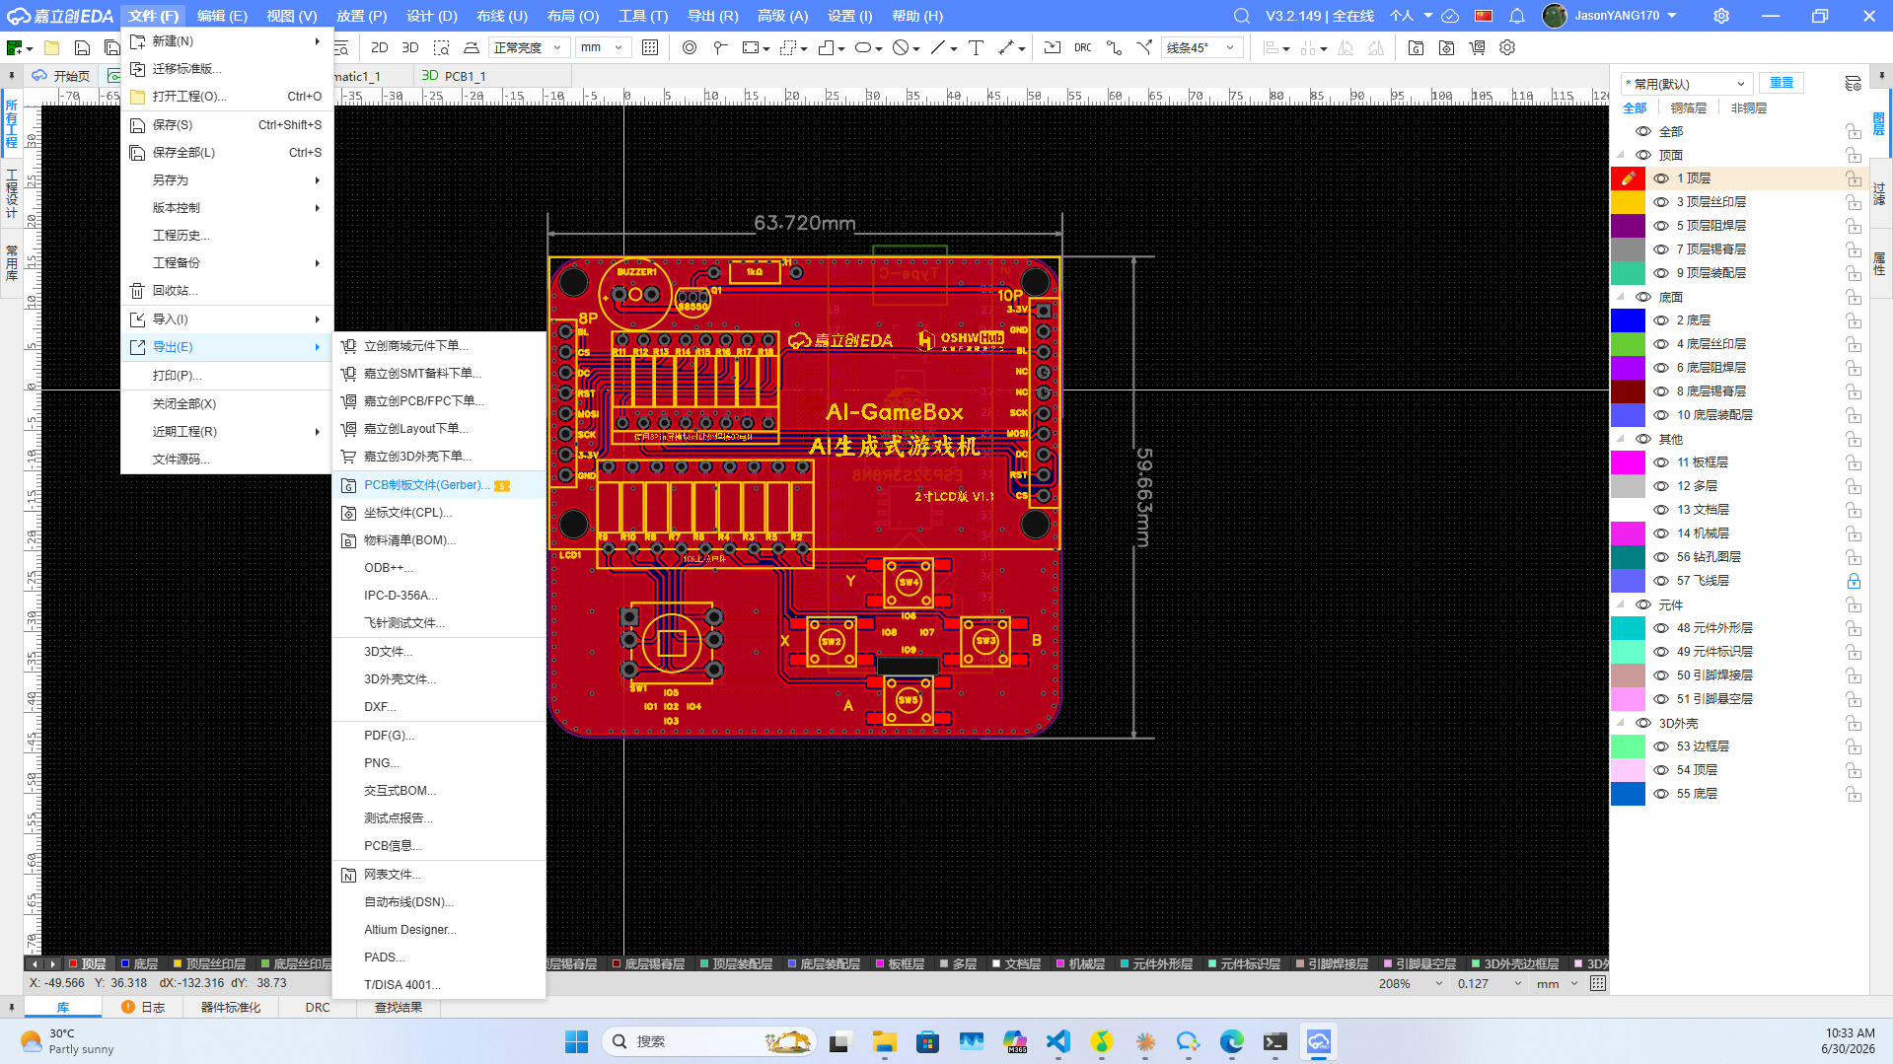Select the Text tool in toolbar
The image size is (1893, 1064).
pos(976,47)
